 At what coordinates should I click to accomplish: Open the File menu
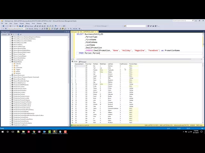[x=2, y=23]
